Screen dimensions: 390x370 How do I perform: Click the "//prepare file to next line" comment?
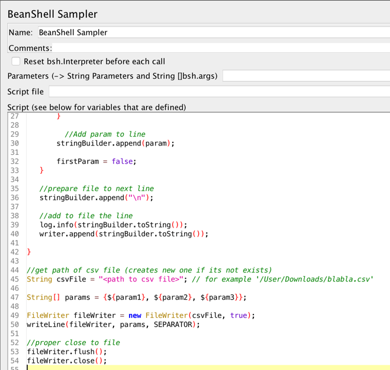(x=96, y=189)
